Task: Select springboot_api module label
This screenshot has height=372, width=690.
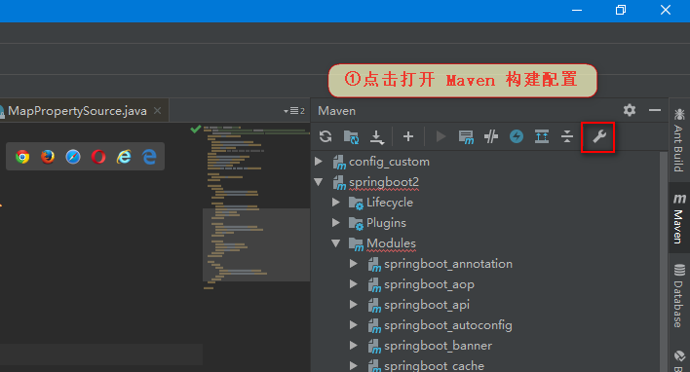Action: click(x=427, y=305)
